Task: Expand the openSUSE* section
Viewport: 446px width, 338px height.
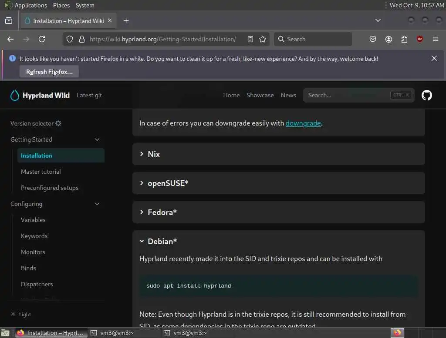Action: pos(278,183)
